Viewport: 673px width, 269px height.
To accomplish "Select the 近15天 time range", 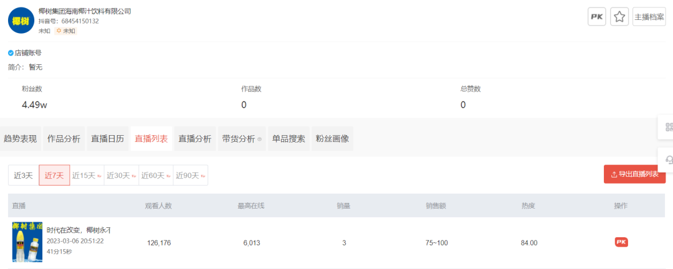I will 87,176.
